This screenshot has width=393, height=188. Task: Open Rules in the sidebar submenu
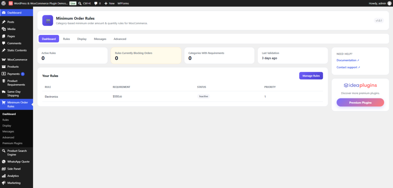click(x=5, y=120)
